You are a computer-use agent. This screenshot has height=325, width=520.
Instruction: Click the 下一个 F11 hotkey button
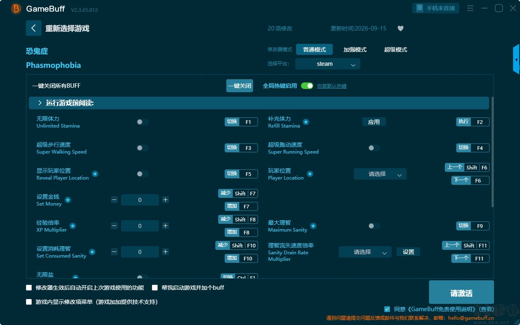point(470,258)
